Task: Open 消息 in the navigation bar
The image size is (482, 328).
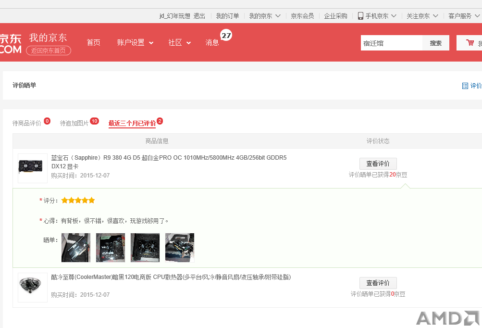Action: 212,42
